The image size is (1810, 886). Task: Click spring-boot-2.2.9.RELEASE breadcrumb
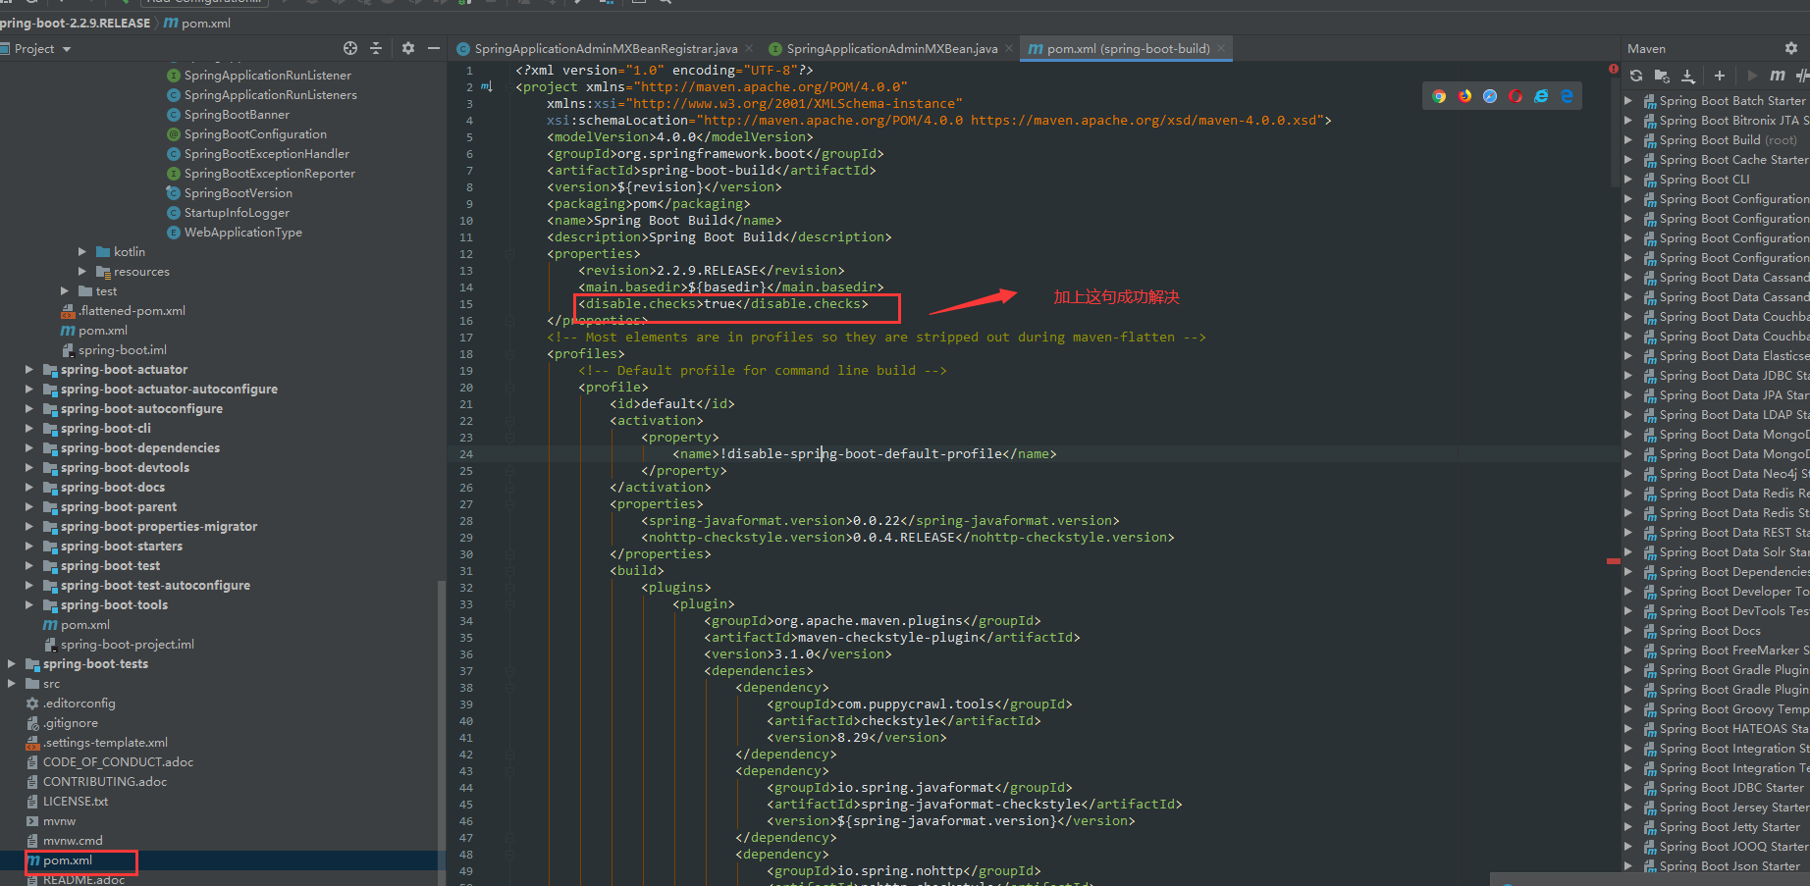[75, 23]
